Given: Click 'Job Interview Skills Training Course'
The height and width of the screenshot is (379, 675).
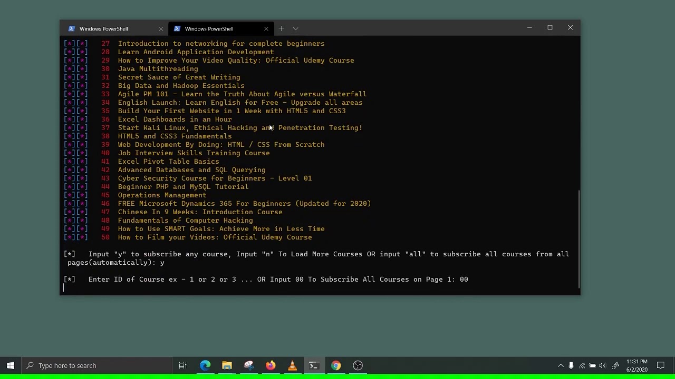Looking at the screenshot, I should point(194,153).
